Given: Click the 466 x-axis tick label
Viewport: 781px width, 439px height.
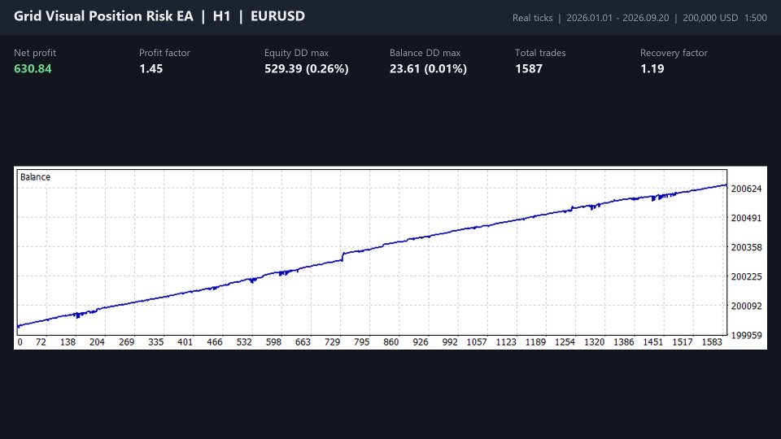Looking at the screenshot, I should coord(215,342).
